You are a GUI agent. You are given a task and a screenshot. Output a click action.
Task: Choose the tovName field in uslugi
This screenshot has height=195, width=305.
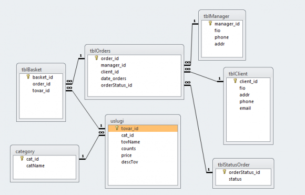pos(130,142)
